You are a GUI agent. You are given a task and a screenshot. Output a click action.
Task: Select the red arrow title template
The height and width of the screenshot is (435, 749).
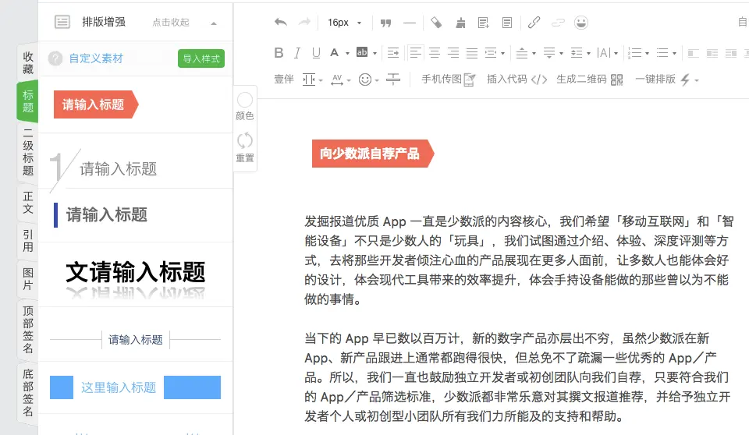[x=96, y=104]
